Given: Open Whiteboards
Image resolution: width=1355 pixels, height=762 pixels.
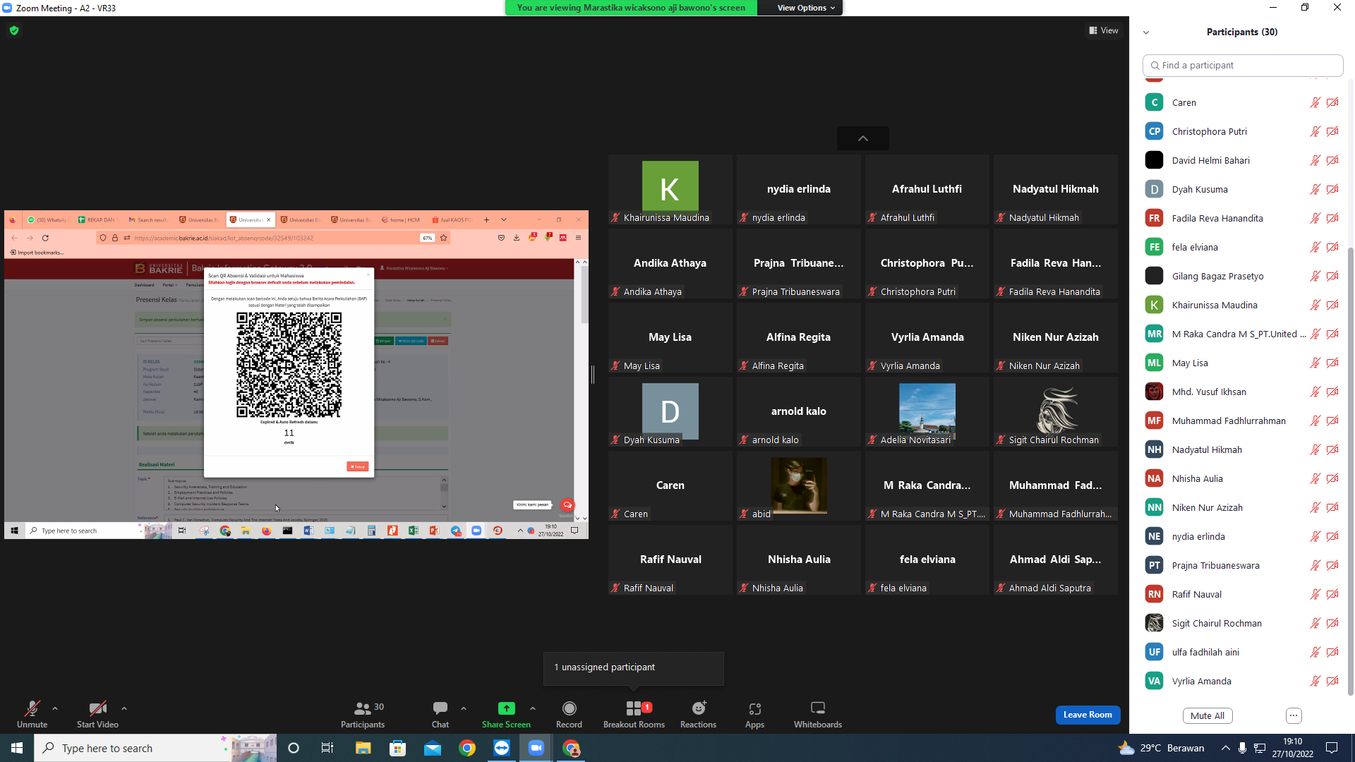Looking at the screenshot, I should 818,714.
